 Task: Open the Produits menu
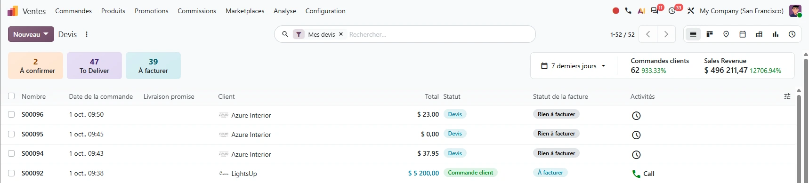113,11
